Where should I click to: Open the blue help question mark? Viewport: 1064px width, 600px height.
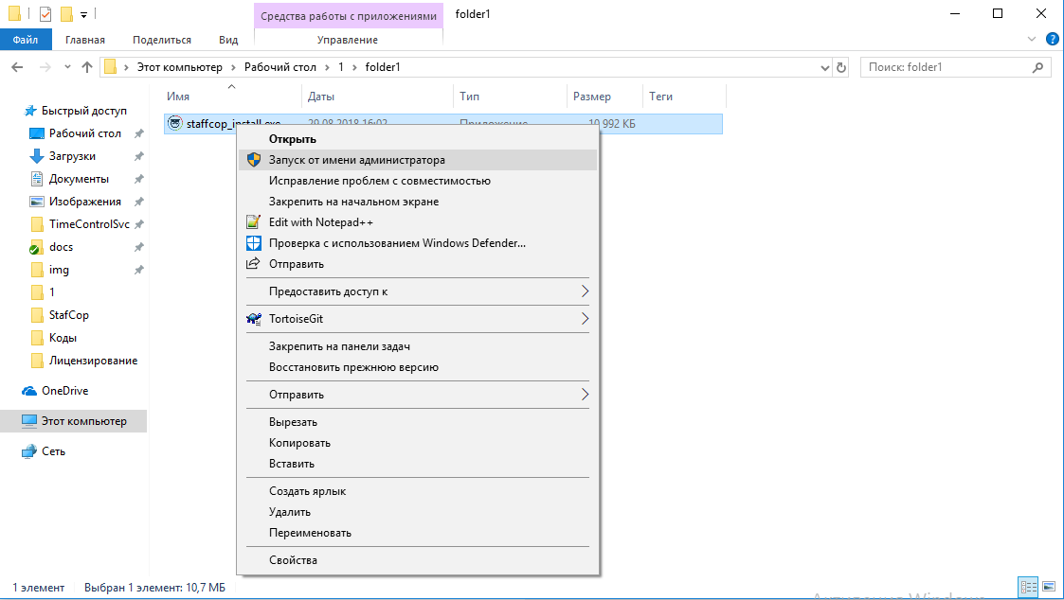[1053, 40]
